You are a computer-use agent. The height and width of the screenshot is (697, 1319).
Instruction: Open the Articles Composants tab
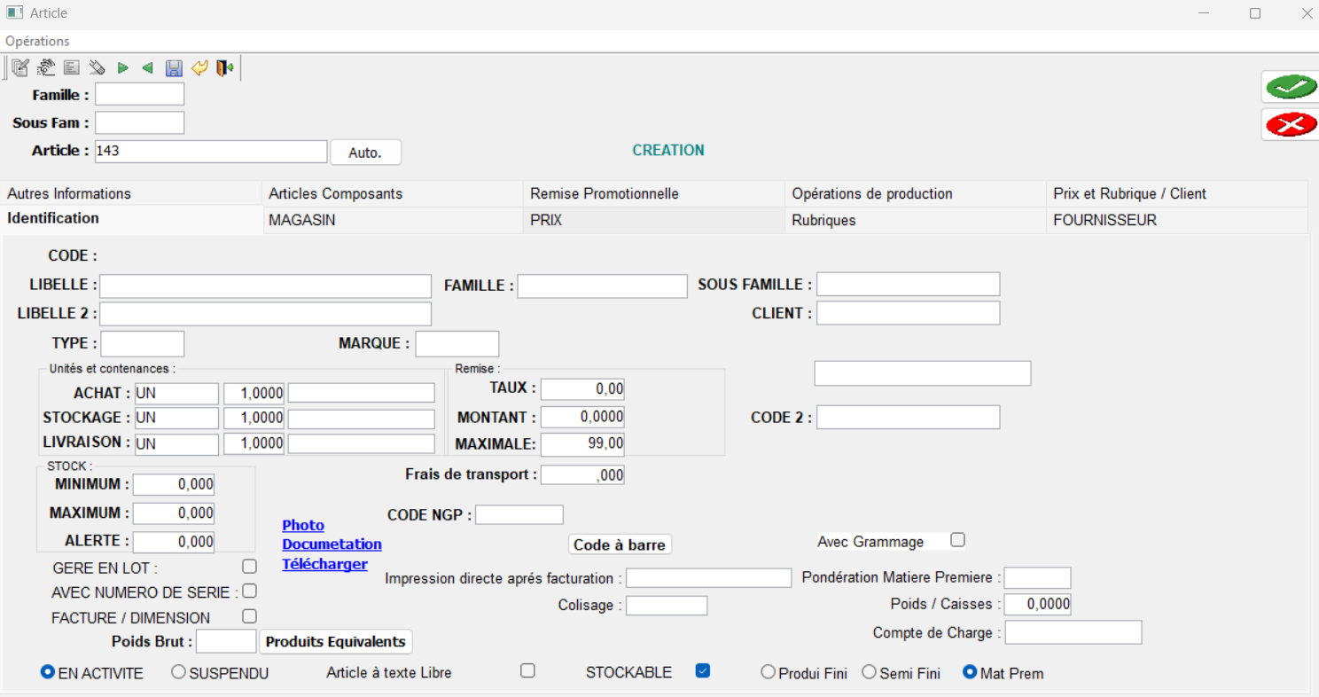[x=394, y=193]
